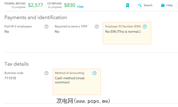Open help for Business code
Screen dimensions: 178x107
point(46,73)
